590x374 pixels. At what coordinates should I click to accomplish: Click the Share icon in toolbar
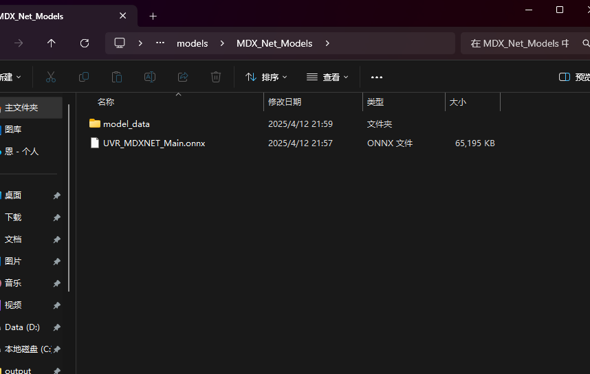pyautogui.click(x=183, y=77)
